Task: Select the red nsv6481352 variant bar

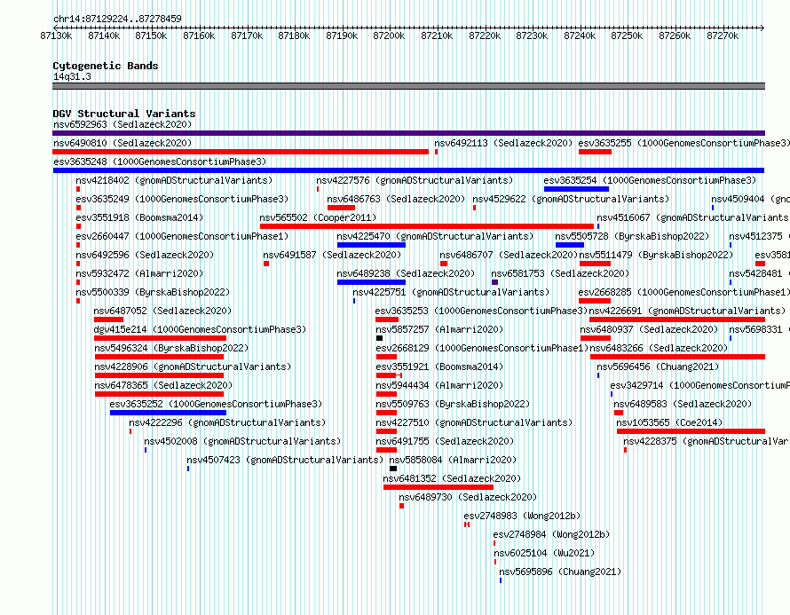Action: [x=438, y=487]
